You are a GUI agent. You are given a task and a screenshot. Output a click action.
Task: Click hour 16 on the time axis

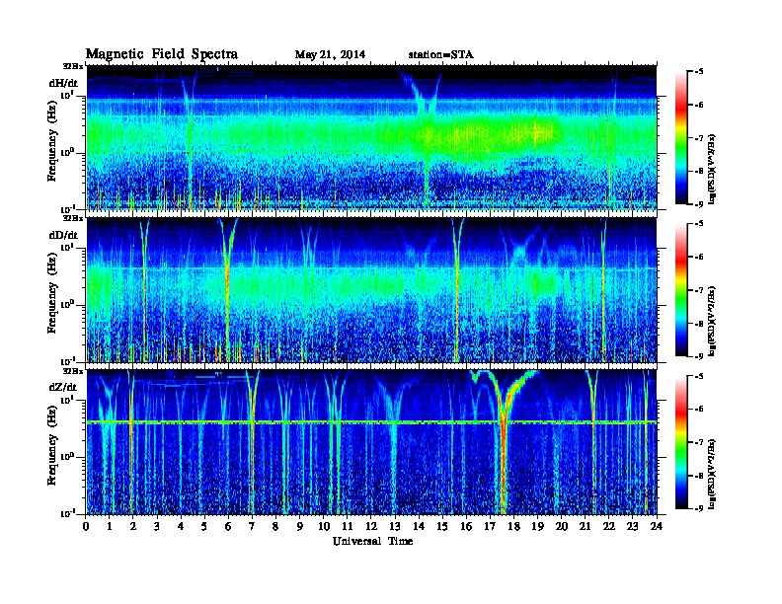point(466,526)
